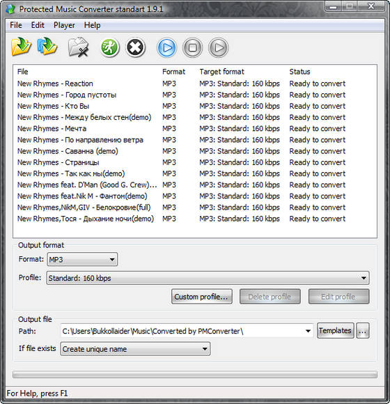The width and height of the screenshot is (390, 404).
Task: Open the Format MP3 dropdown
Action: point(82,259)
